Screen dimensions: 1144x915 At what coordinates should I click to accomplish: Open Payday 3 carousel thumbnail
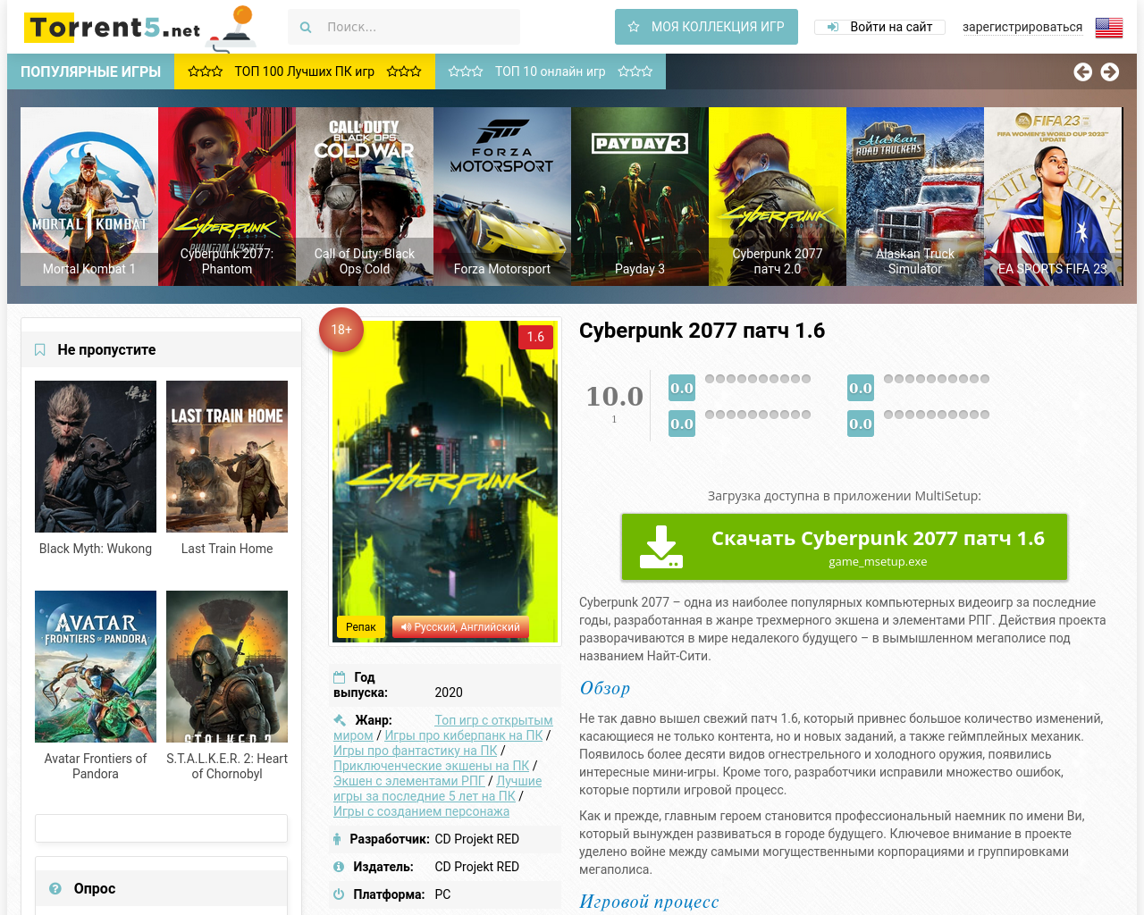click(640, 197)
